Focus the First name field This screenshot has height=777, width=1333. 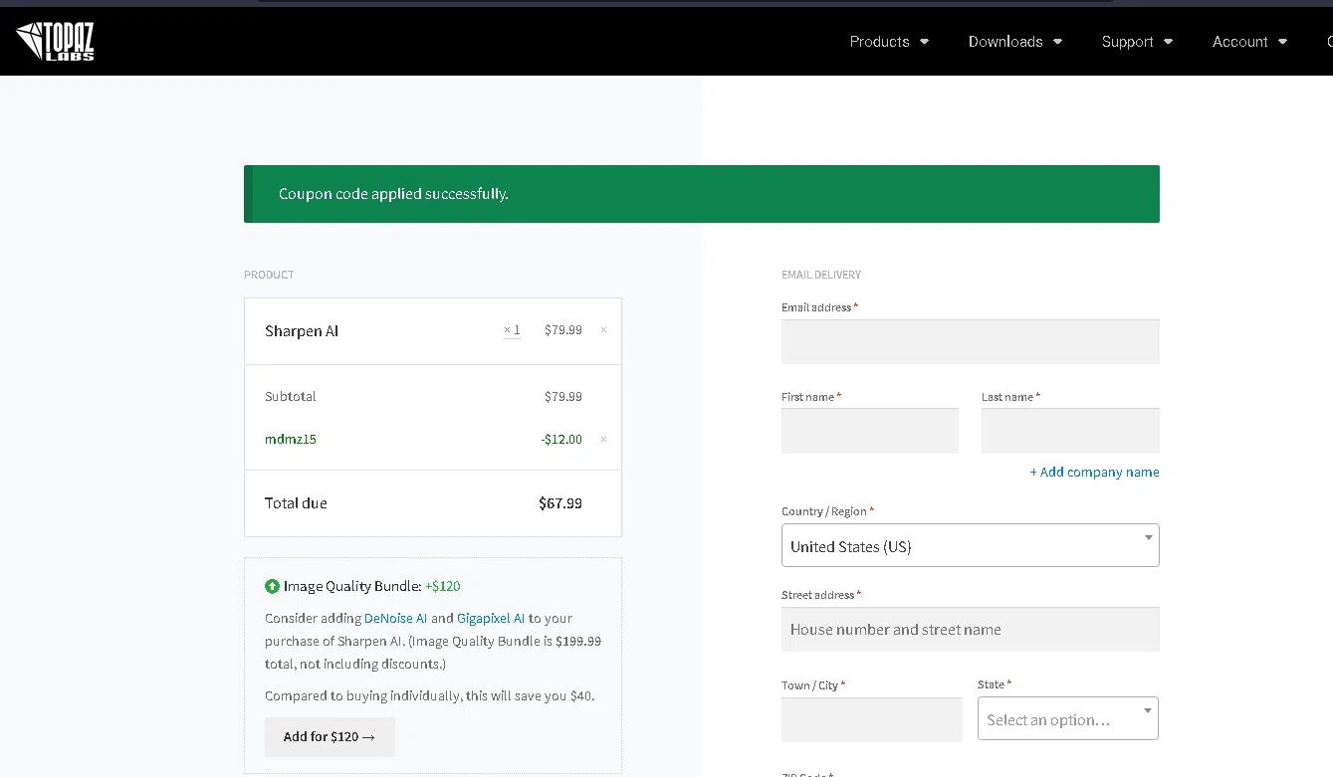click(x=870, y=431)
